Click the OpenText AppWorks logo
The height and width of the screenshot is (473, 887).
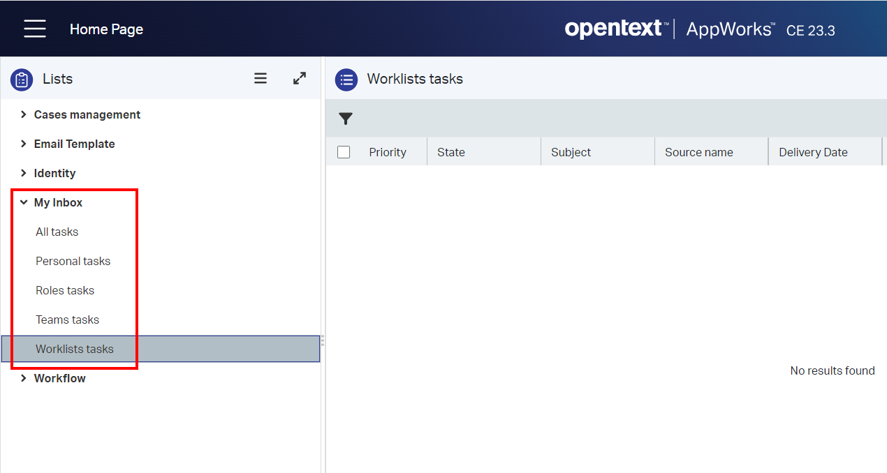tap(699, 29)
